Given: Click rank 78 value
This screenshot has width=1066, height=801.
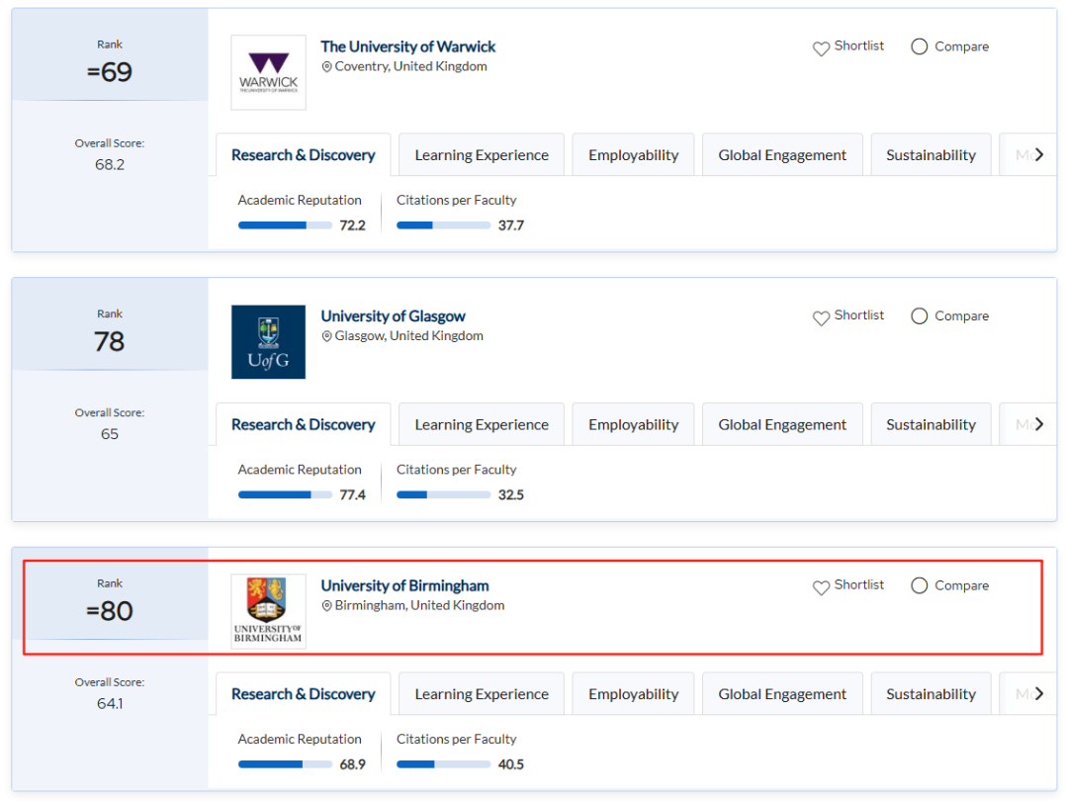Looking at the screenshot, I should coord(110,341).
